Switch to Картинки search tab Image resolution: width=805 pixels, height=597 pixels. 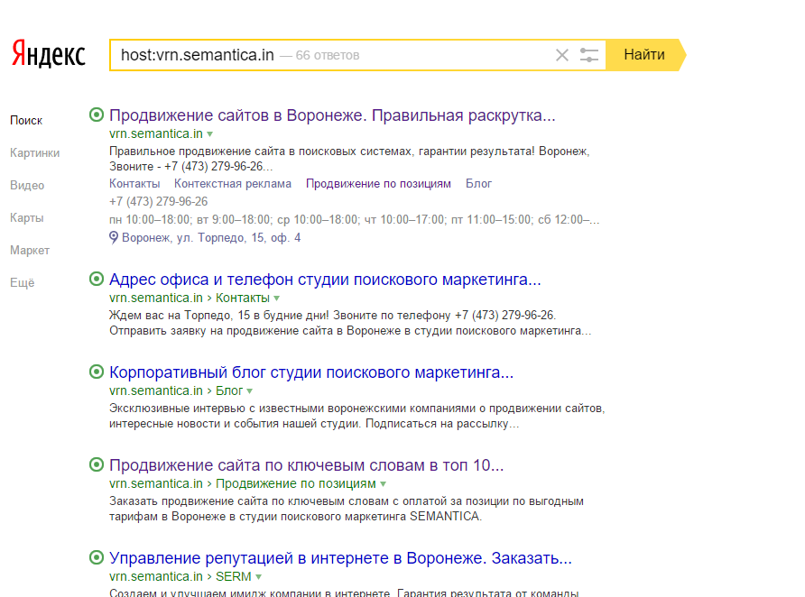pyautogui.click(x=34, y=152)
